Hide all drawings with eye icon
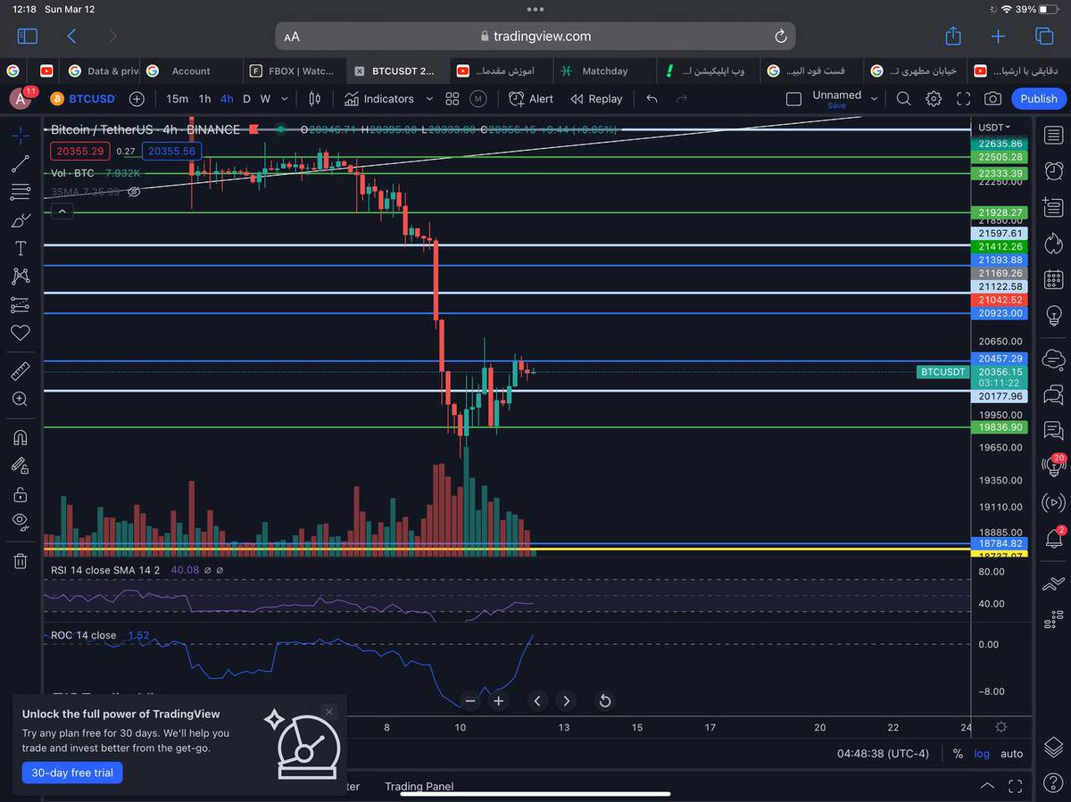Viewport: 1071px width, 802px height. [20, 521]
